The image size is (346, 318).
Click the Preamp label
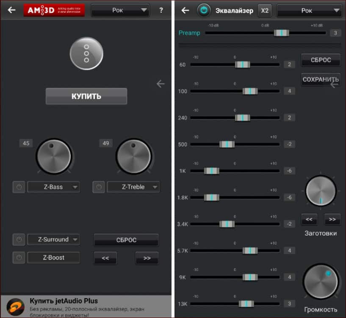point(189,33)
